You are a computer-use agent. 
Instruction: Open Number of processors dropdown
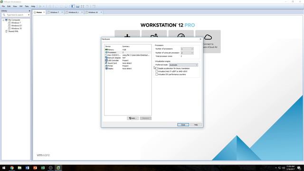point(187,49)
